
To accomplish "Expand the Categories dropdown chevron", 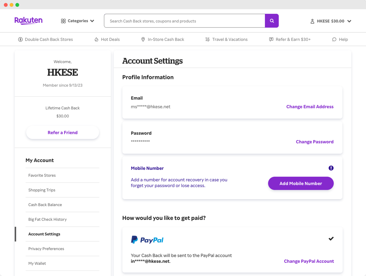I will pyautogui.click(x=92, y=21).
